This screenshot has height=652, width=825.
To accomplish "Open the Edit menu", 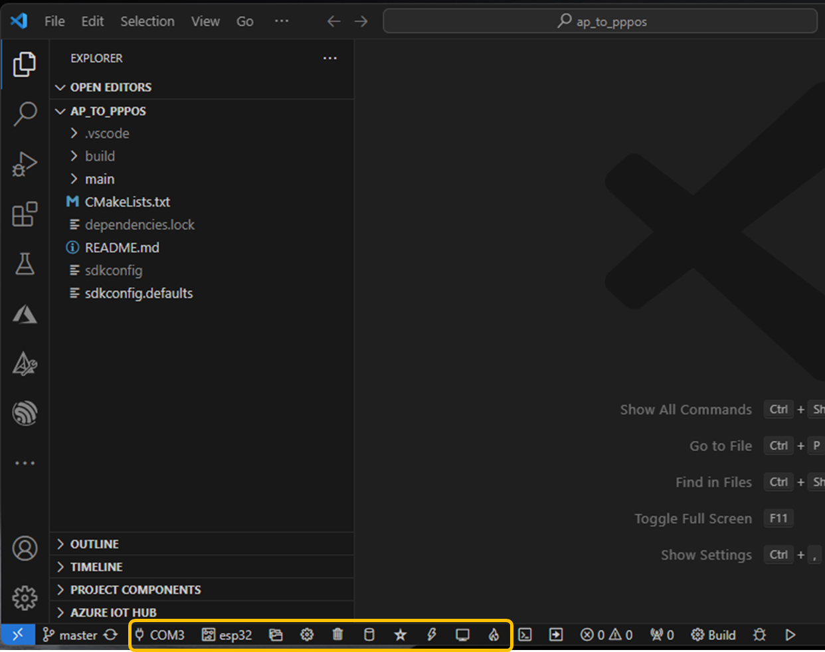I will coord(92,21).
